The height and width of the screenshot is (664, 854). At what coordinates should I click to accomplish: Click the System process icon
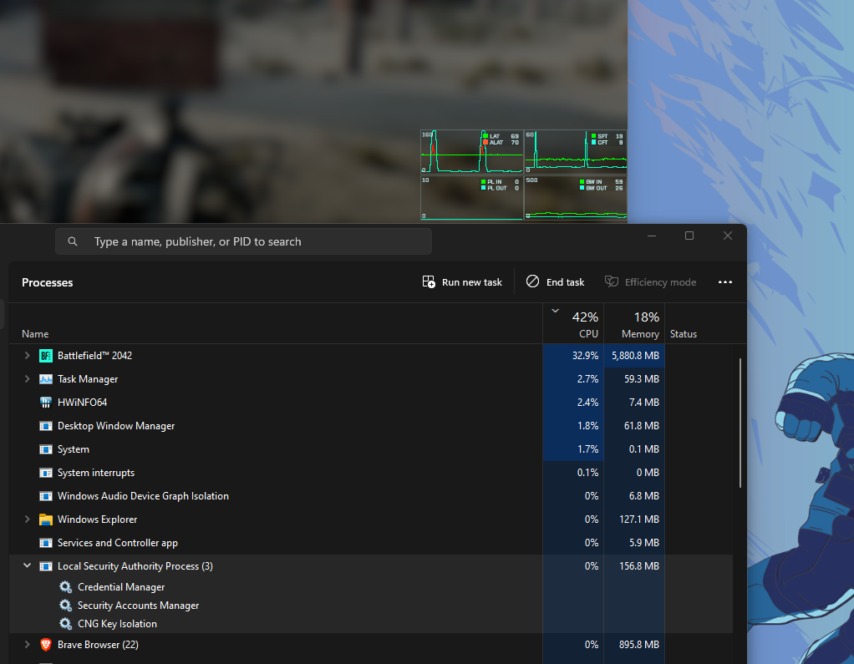[46, 449]
